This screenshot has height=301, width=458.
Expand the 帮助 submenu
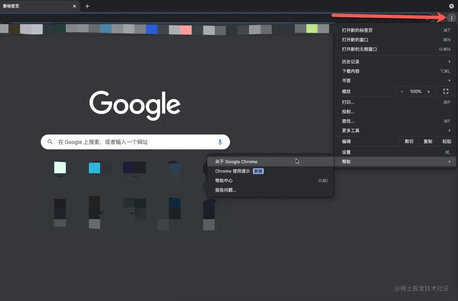[x=395, y=162]
